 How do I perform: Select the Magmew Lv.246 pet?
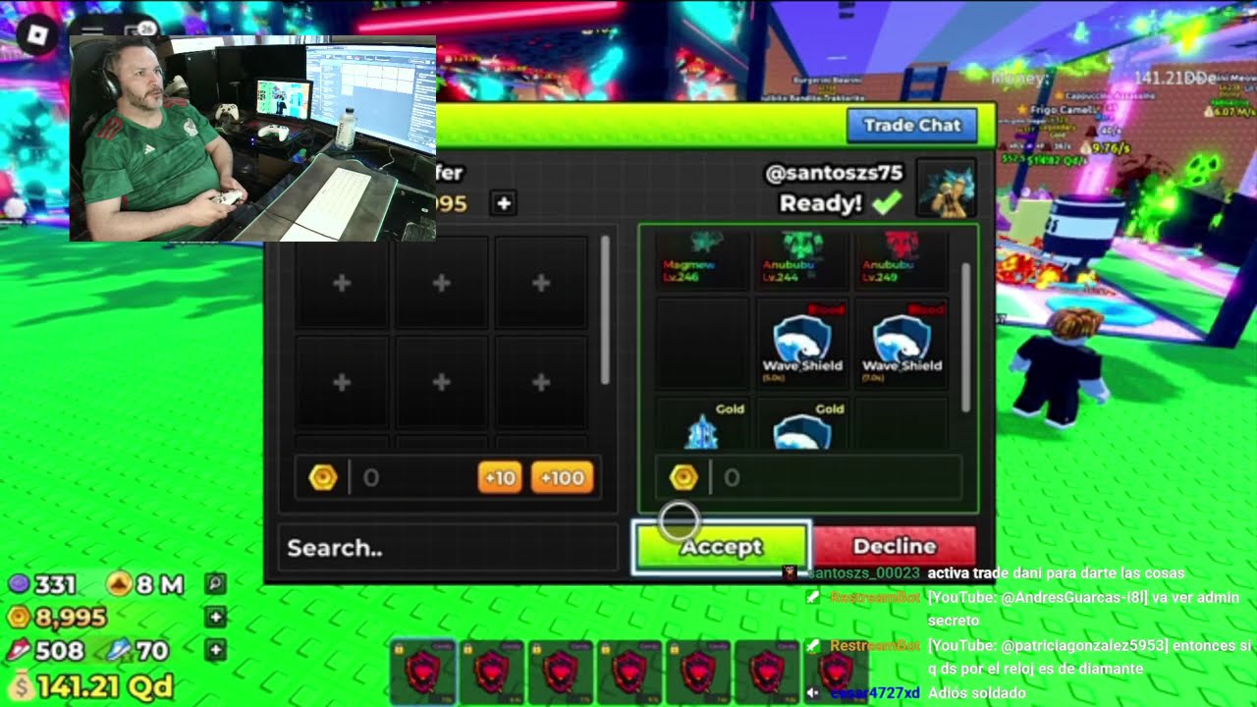pos(702,260)
